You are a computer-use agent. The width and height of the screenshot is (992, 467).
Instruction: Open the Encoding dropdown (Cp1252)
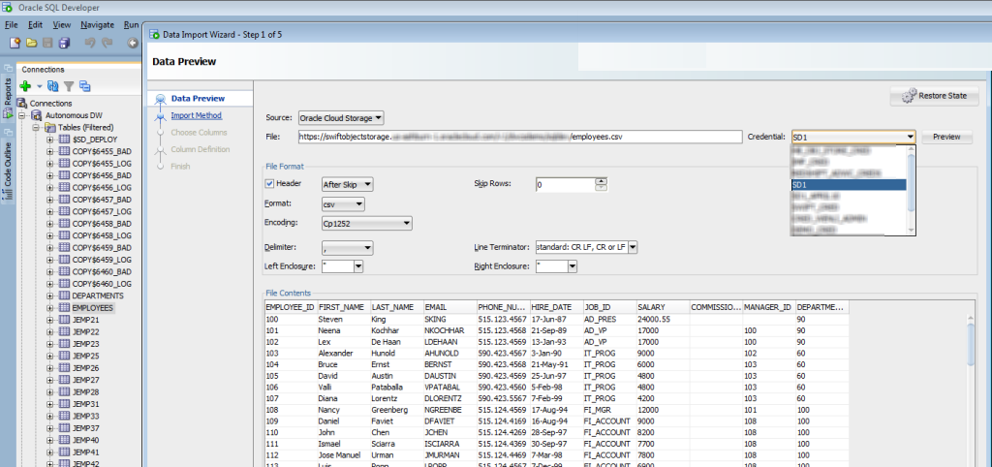coord(367,224)
